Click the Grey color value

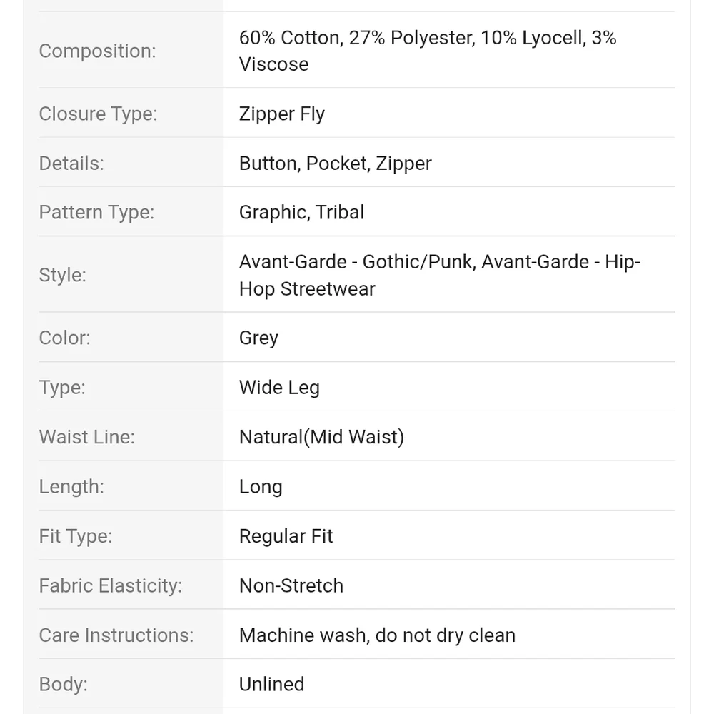pyautogui.click(x=258, y=338)
